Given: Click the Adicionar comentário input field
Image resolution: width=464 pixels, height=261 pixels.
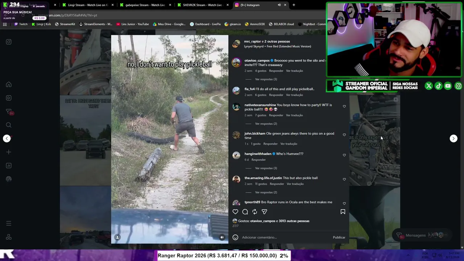Looking at the screenshot, I should tap(286, 237).
